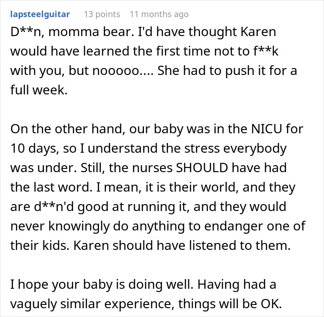324x317 pixels.
Task: Open the lapsteelguitar user profile link
Action: [40, 14]
